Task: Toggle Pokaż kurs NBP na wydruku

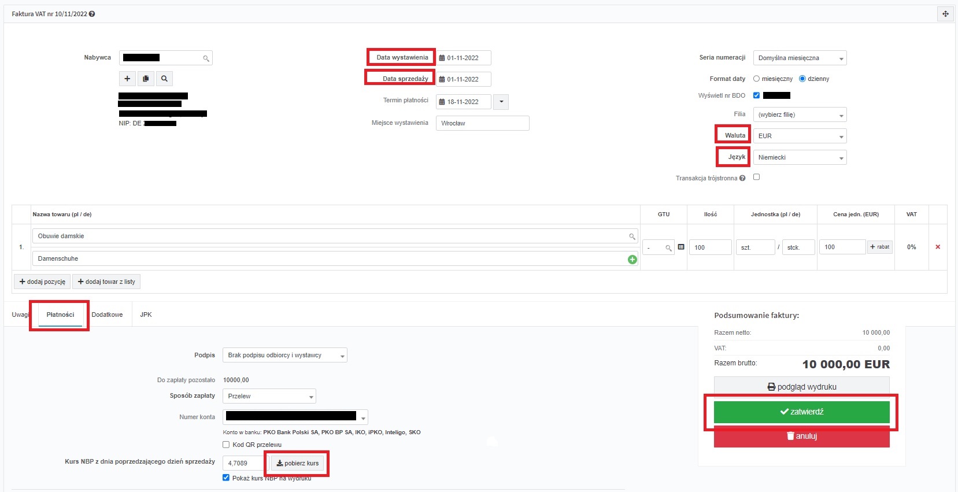Action: click(226, 478)
